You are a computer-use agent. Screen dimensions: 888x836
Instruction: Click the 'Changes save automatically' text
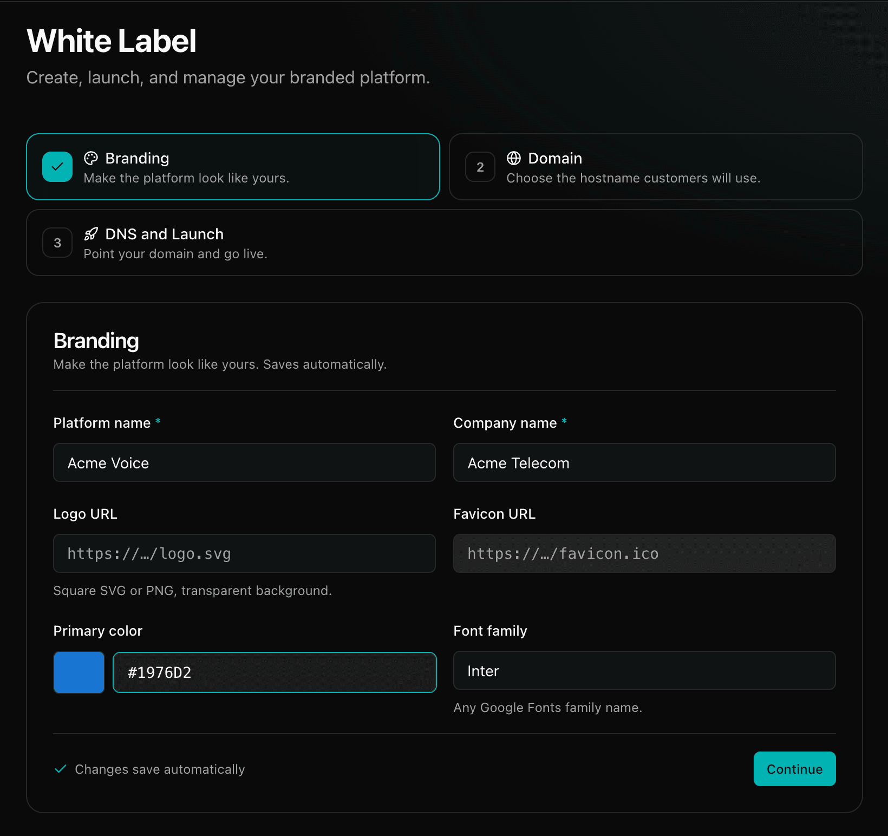[160, 769]
